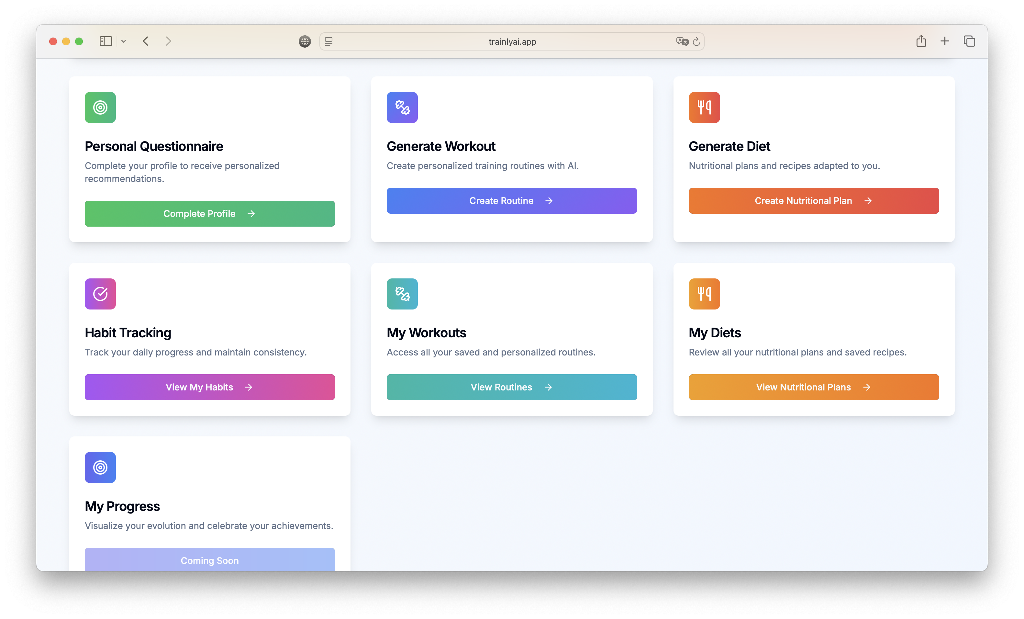Show the tab overview icon
Viewport: 1024px width, 619px height.
coord(969,41)
